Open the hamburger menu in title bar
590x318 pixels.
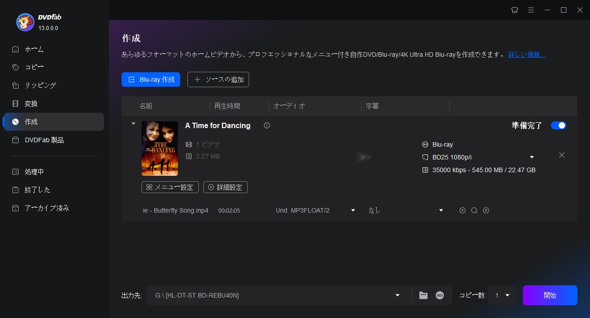coord(531,10)
